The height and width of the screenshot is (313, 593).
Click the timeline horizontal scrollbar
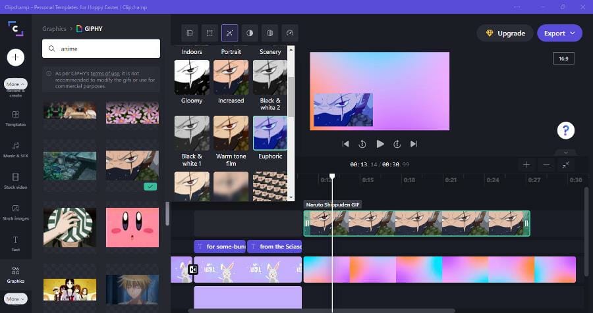322,311
